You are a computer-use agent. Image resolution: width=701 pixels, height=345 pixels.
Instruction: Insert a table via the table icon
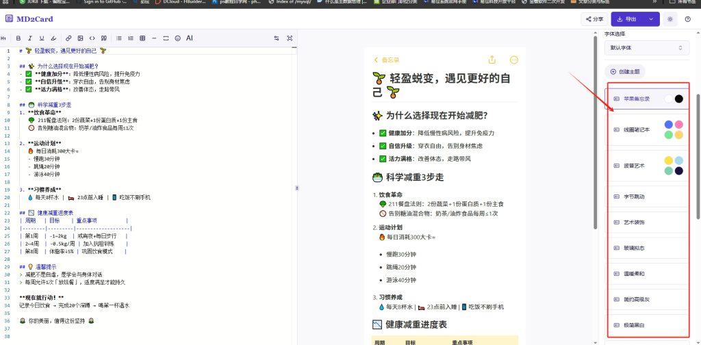[x=142, y=38]
